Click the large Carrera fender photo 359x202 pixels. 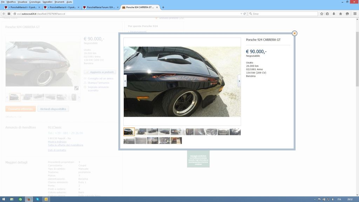point(182,82)
